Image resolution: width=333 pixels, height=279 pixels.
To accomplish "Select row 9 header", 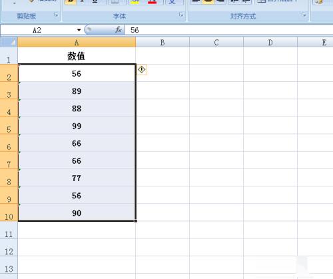I will pos(9,195).
